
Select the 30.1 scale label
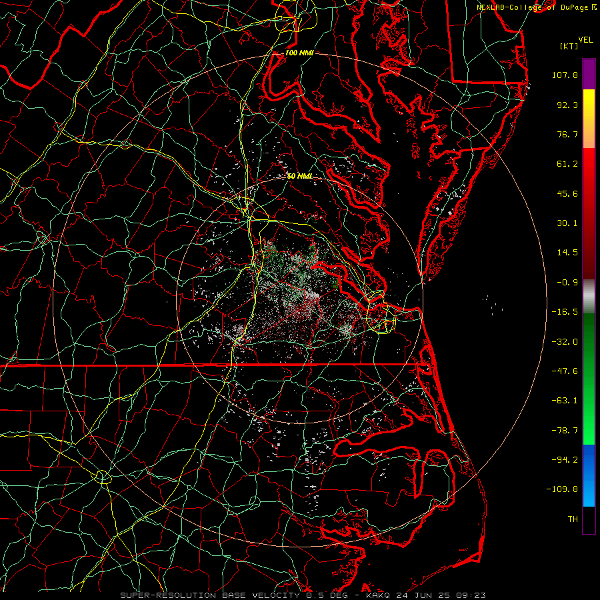[567, 223]
